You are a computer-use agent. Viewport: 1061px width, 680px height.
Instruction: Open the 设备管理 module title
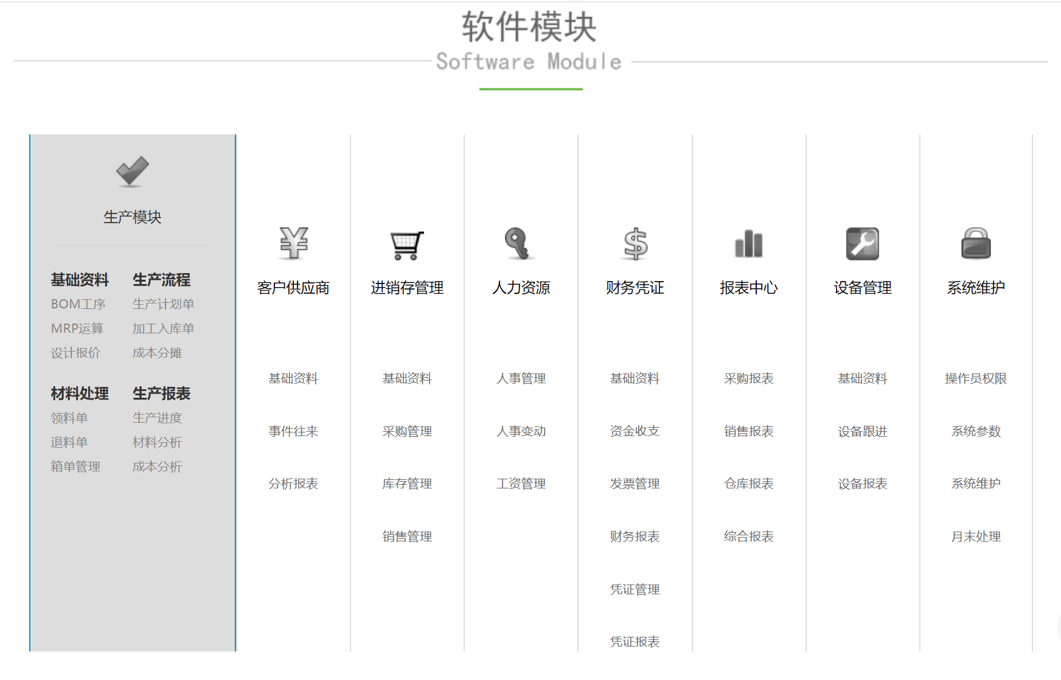(x=863, y=288)
